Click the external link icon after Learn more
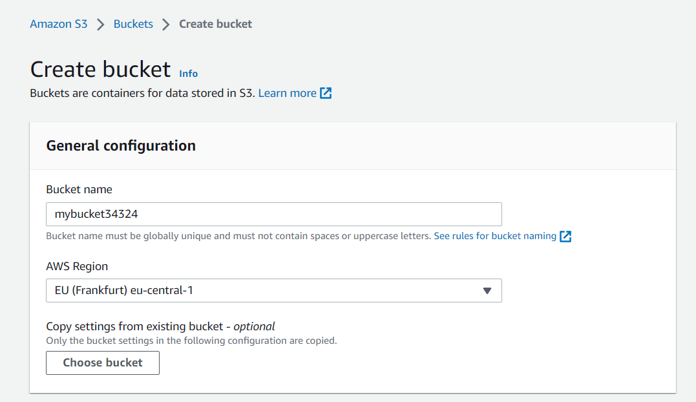The height and width of the screenshot is (402, 696). pos(326,93)
